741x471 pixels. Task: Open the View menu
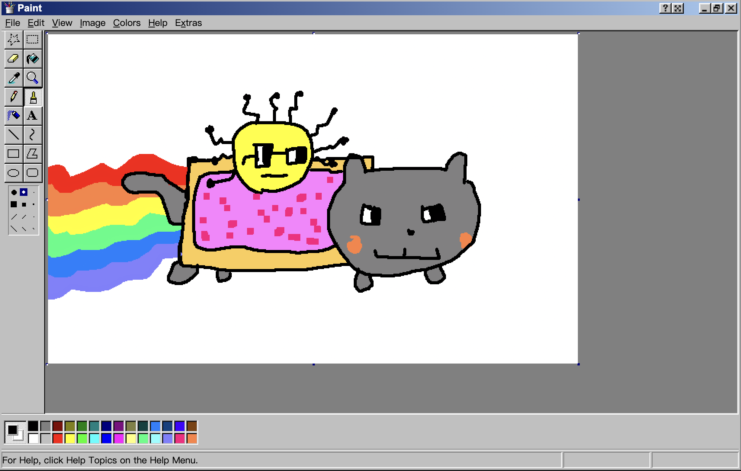(62, 23)
